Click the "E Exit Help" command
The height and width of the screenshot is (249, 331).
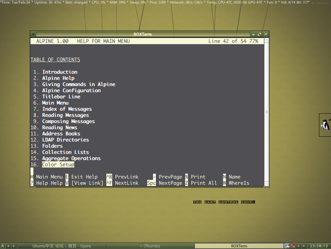81,177
